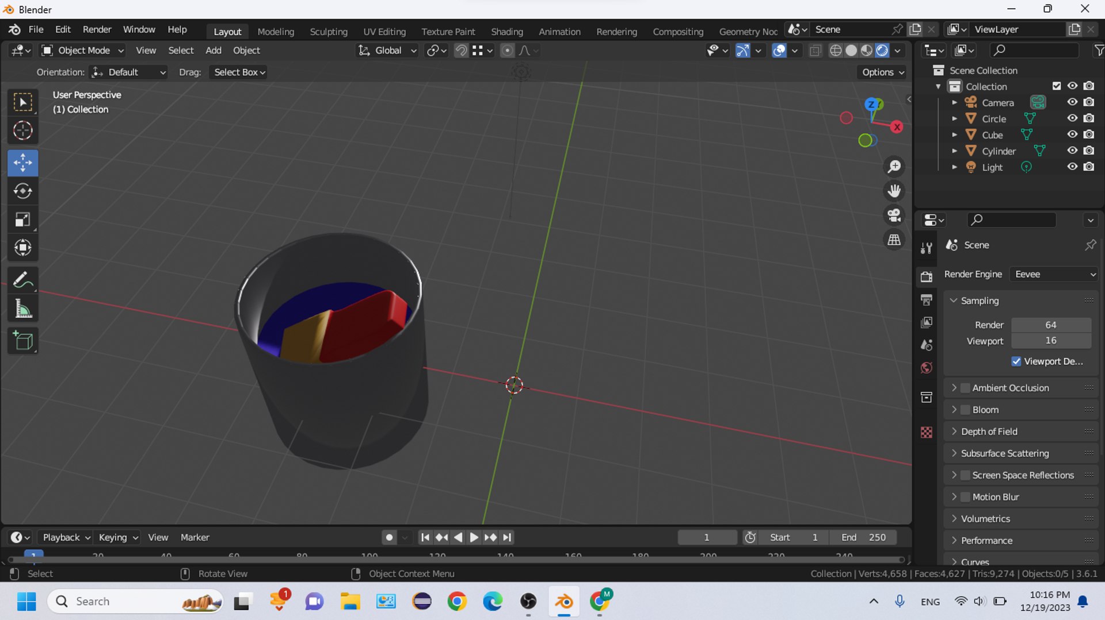
Task: Disable Light in renders camera icon
Action: pyautogui.click(x=1089, y=167)
